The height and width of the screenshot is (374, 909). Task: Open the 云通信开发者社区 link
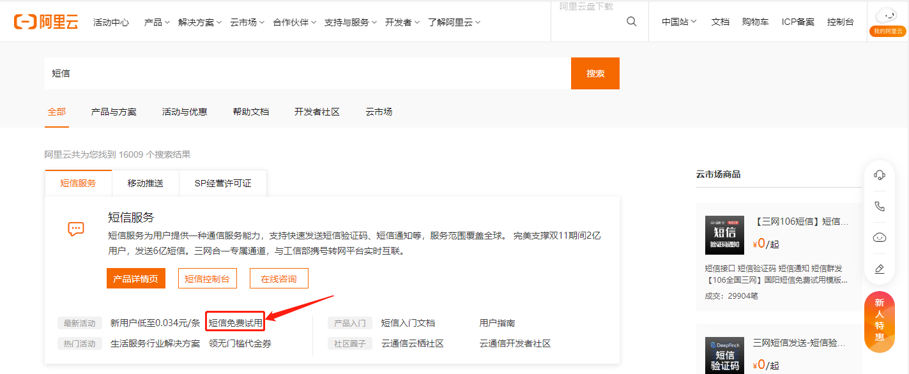click(x=516, y=343)
